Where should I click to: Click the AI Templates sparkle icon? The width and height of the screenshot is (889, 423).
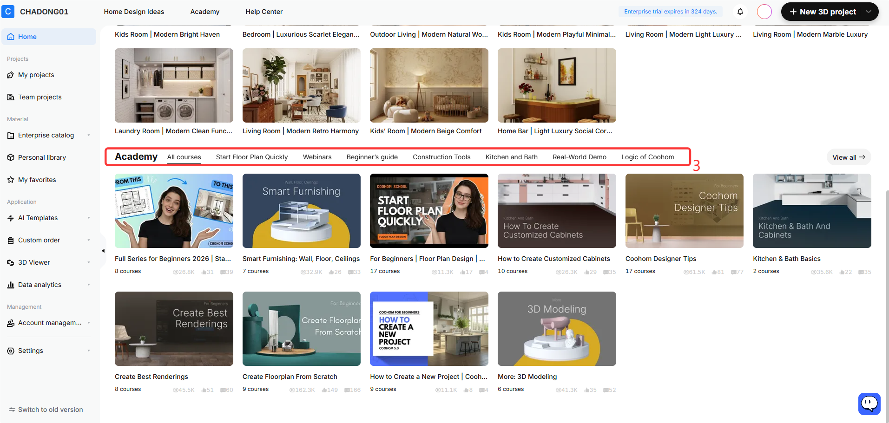(x=11, y=218)
